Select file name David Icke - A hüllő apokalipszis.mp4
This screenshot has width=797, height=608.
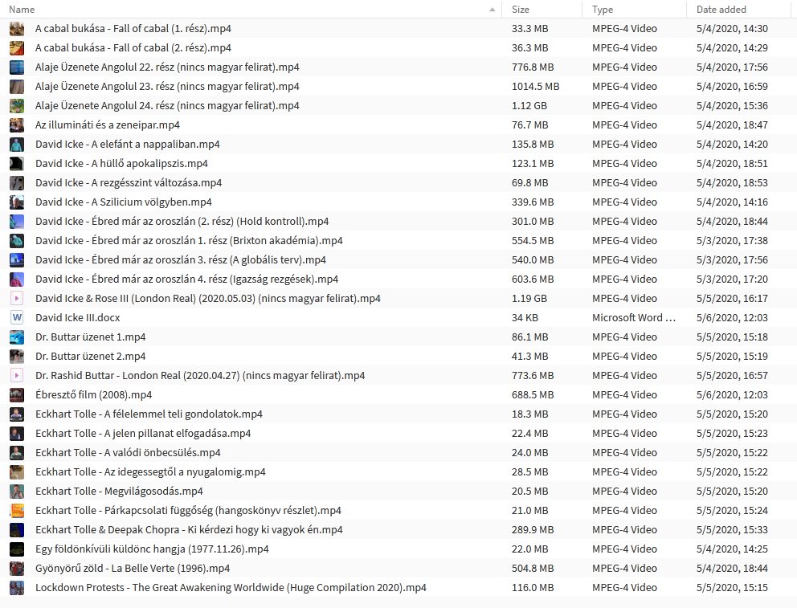pos(121,164)
